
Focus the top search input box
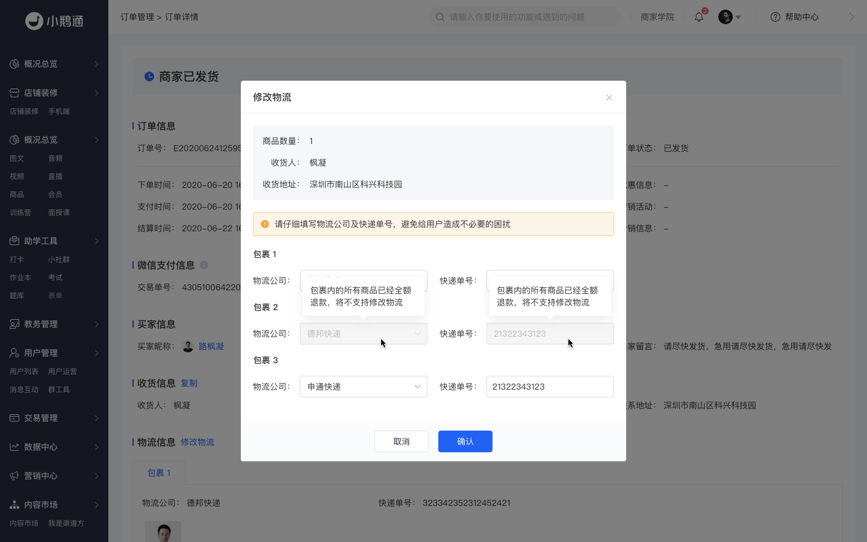click(x=524, y=17)
